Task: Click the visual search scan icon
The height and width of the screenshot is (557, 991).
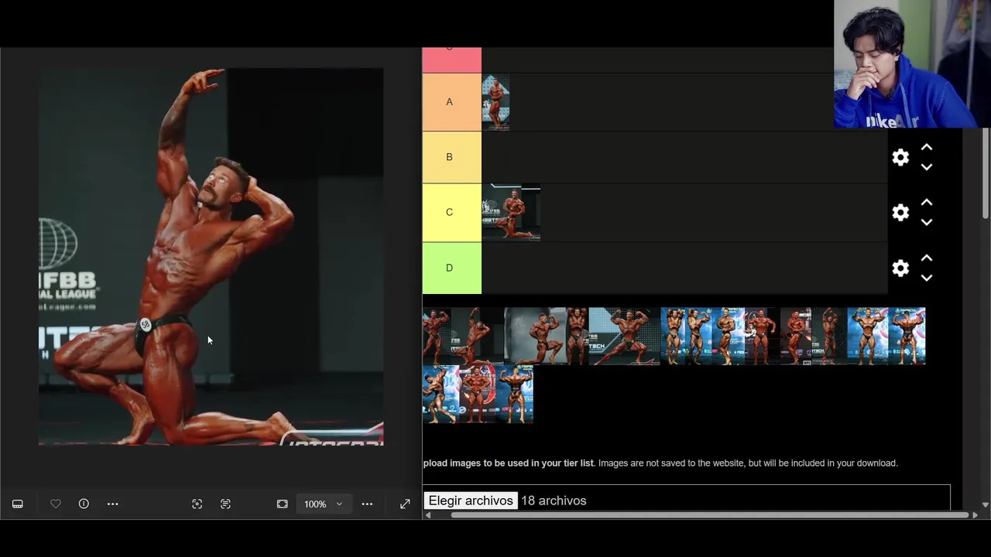Action: tap(197, 504)
